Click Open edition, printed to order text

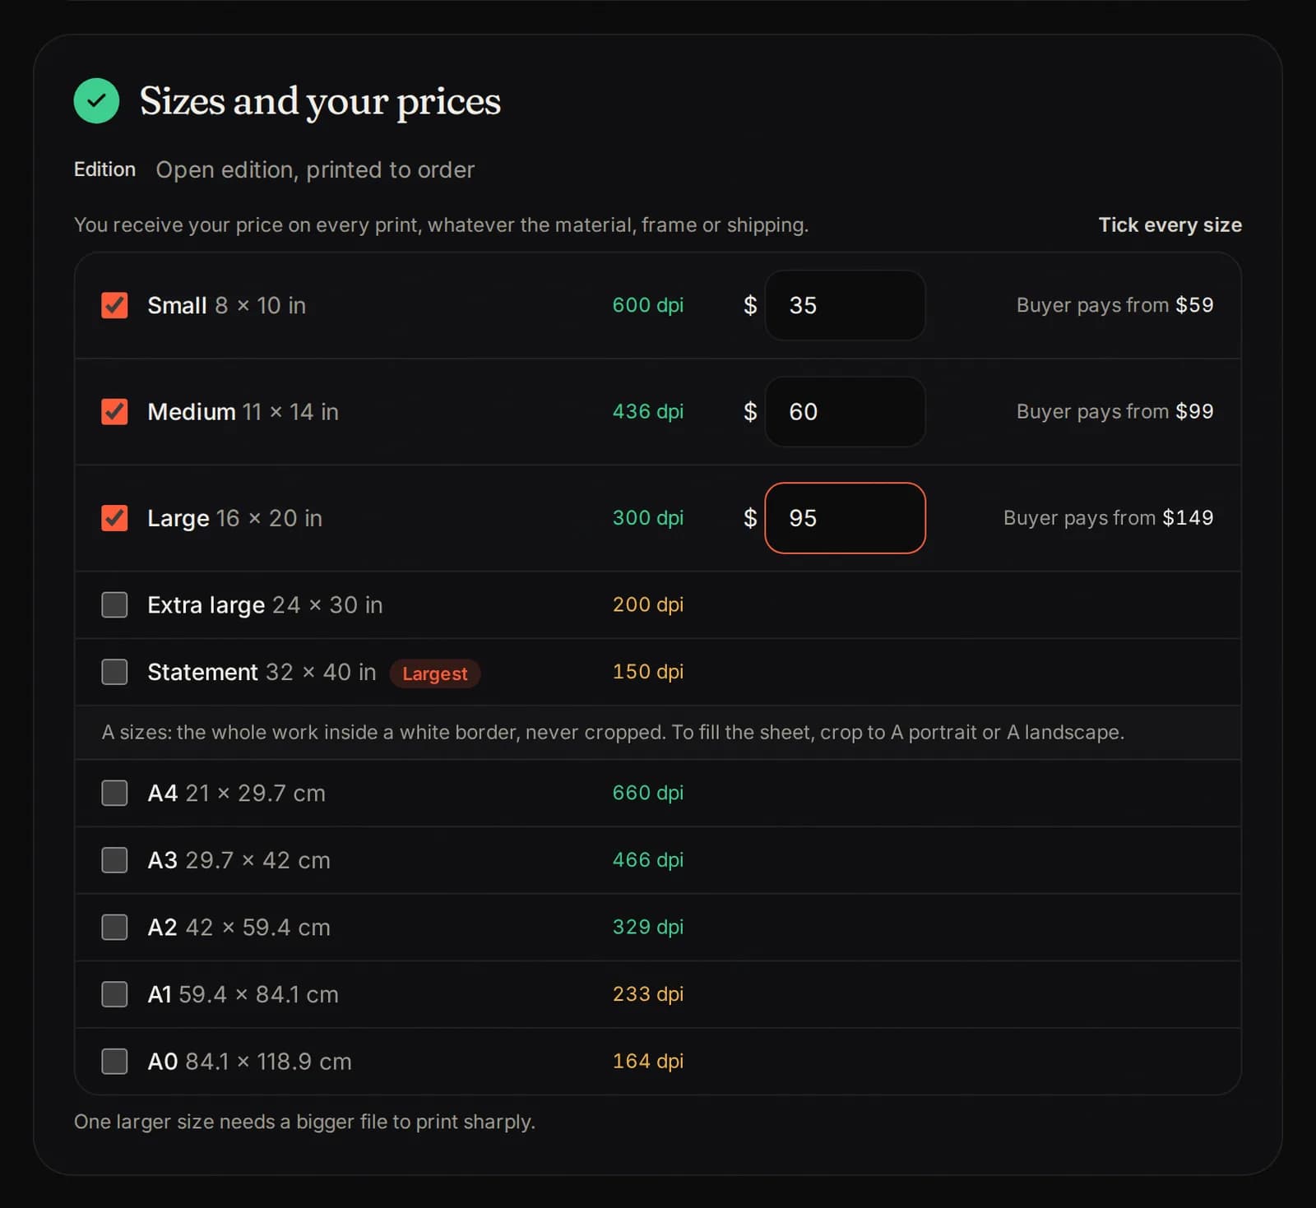click(x=315, y=169)
